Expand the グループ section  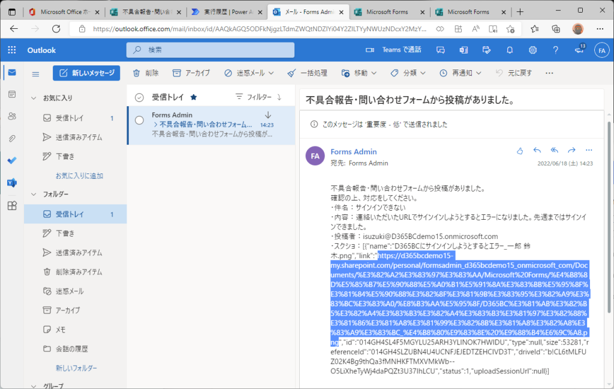(x=34, y=386)
